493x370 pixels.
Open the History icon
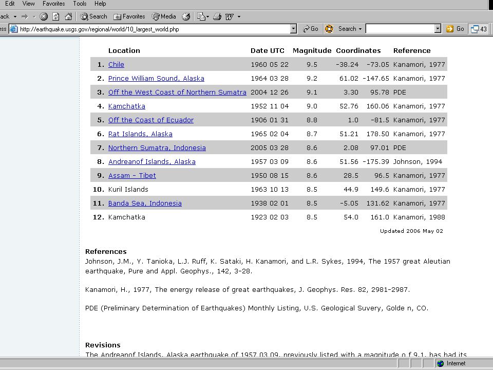pyautogui.click(x=186, y=16)
